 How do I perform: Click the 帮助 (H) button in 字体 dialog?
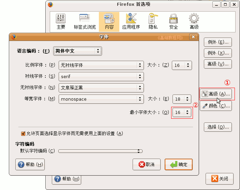click(30, 164)
